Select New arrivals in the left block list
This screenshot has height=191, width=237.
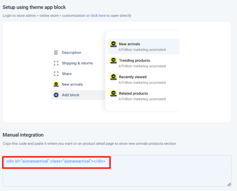coord(72,84)
